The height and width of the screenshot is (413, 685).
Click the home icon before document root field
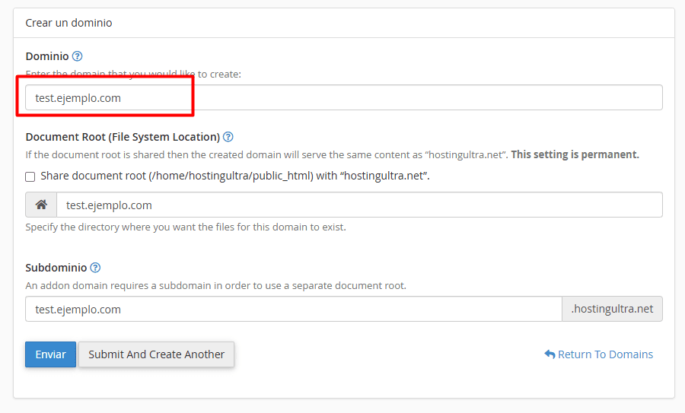(41, 205)
